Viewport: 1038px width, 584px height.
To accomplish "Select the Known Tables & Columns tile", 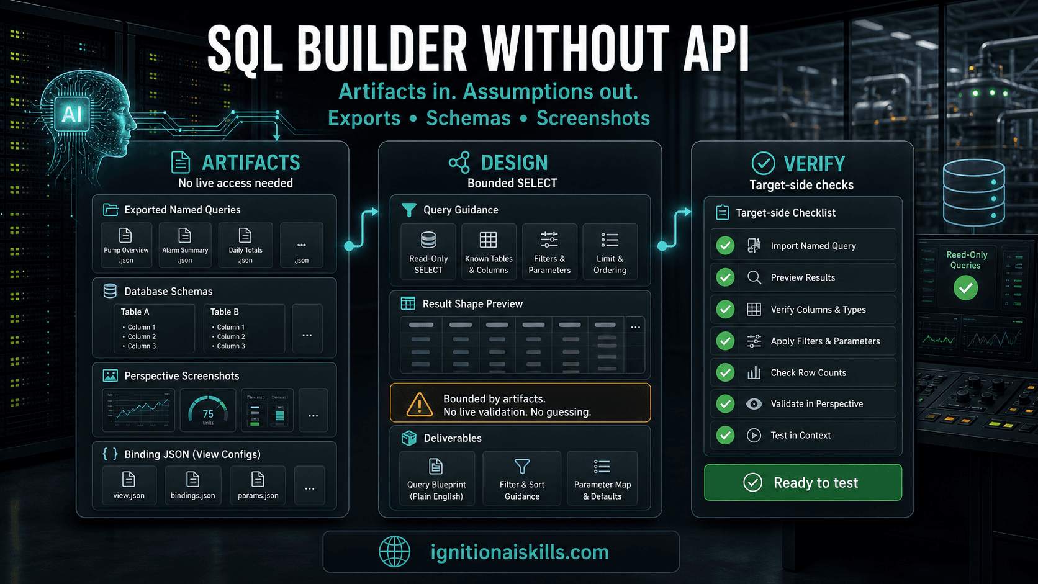I will (x=489, y=252).
